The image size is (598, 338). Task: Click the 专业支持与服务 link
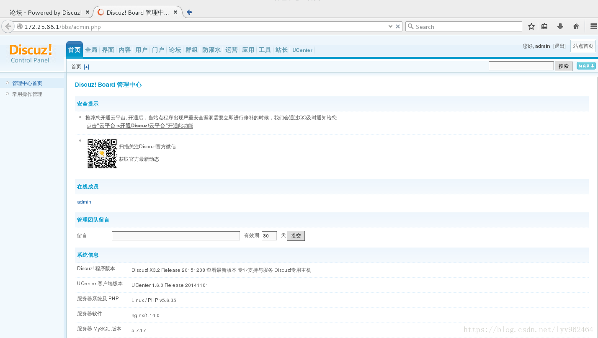pyautogui.click(x=255, y=270)
